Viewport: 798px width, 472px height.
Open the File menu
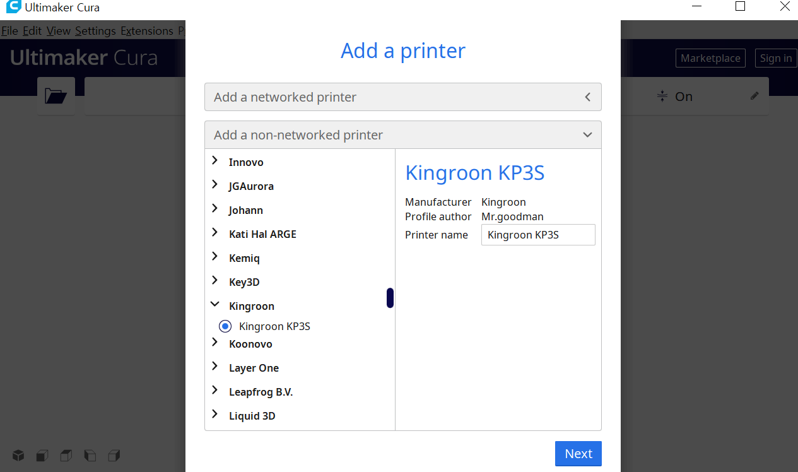(x=9, y=31)
